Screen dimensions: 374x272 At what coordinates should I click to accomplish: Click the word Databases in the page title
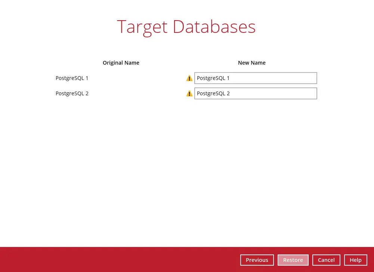point(214,27)
